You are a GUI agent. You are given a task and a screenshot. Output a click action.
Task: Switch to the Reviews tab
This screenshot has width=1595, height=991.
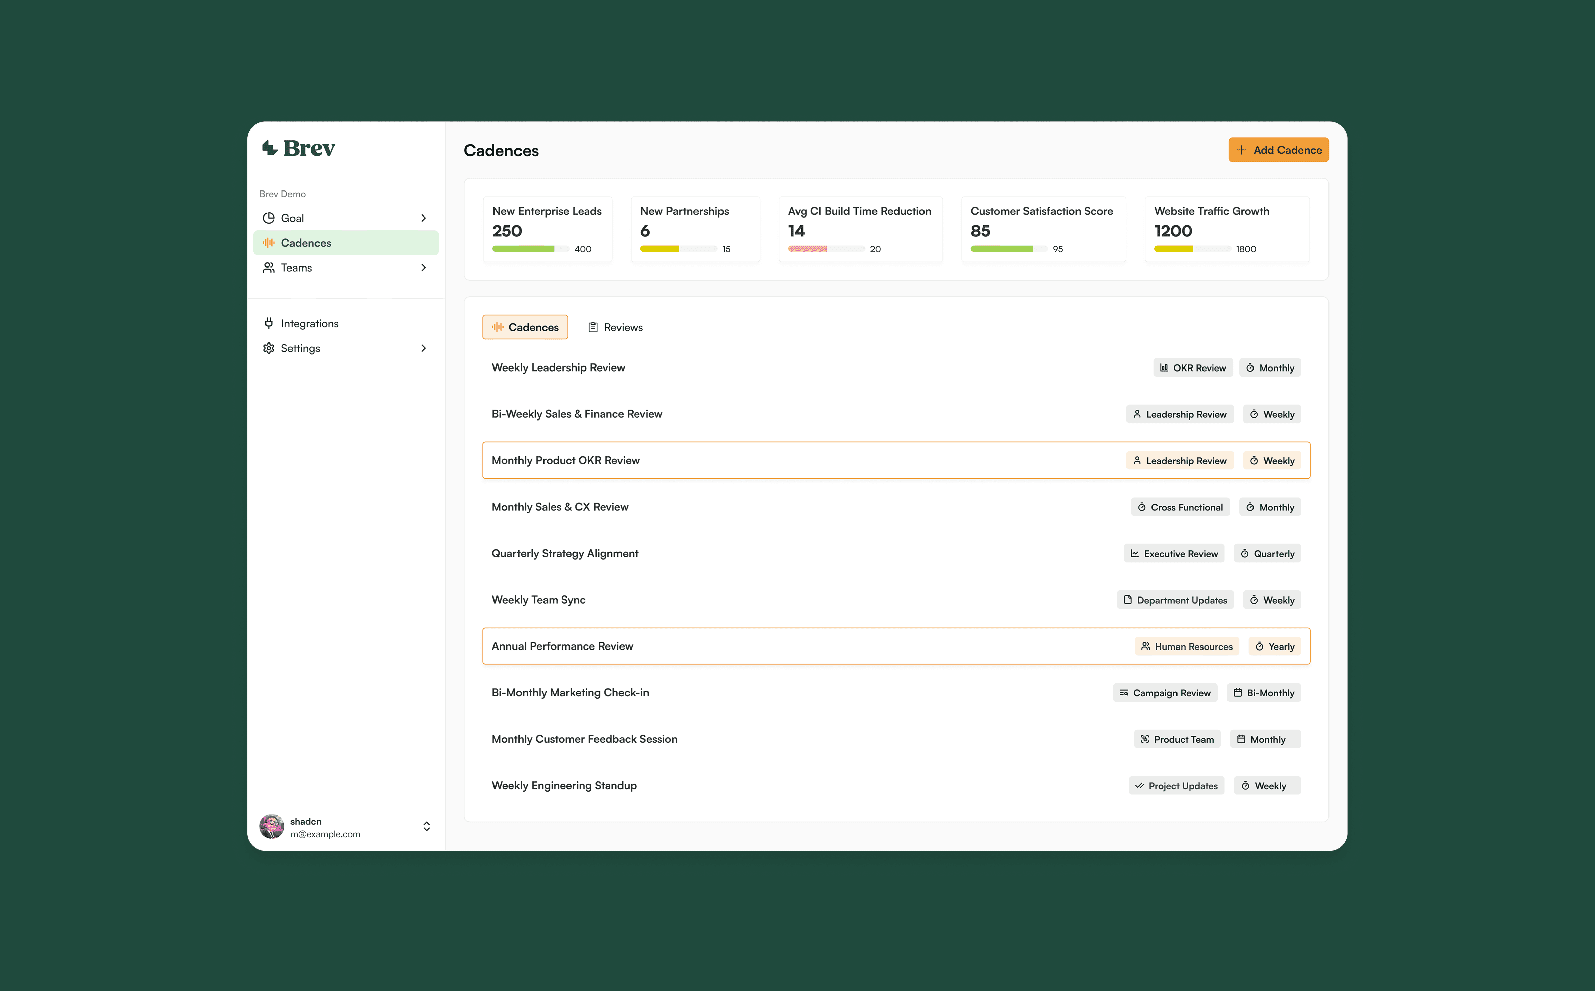pos(615,327)
